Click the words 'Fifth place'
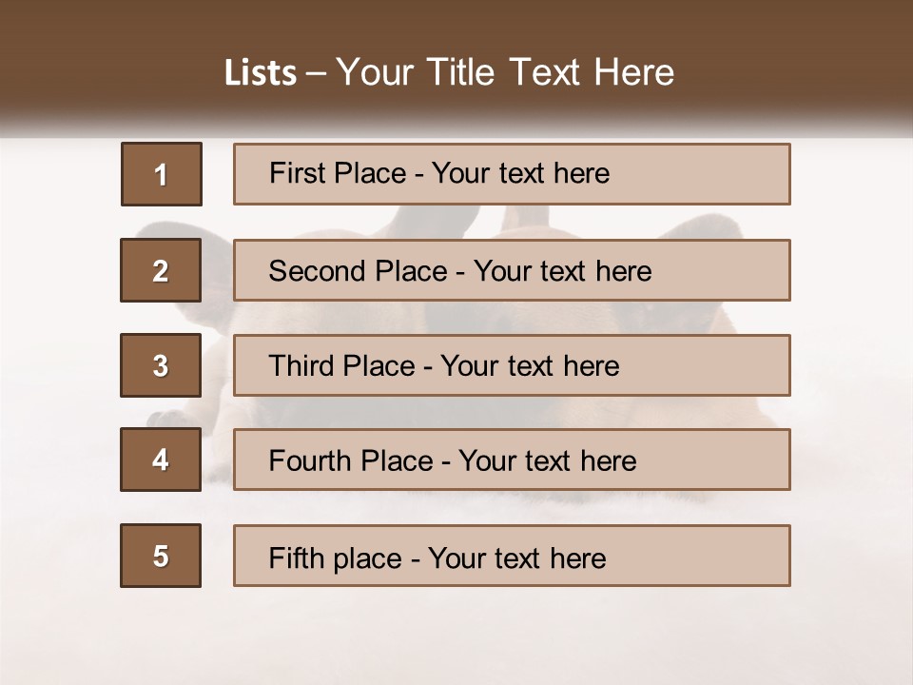 click(x=336, y=558)
